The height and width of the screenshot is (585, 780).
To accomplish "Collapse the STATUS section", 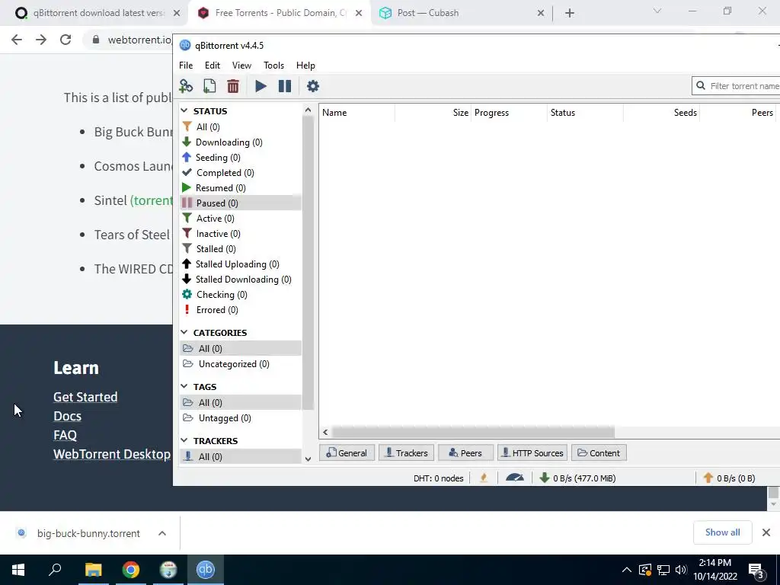I will (184, 111).
